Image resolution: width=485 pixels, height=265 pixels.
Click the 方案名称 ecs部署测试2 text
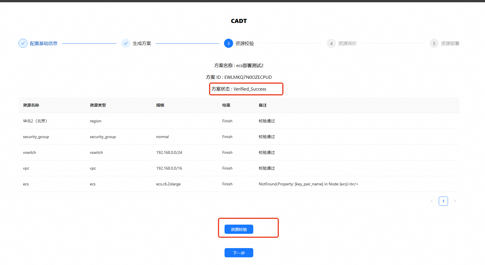tap(239, 66)
